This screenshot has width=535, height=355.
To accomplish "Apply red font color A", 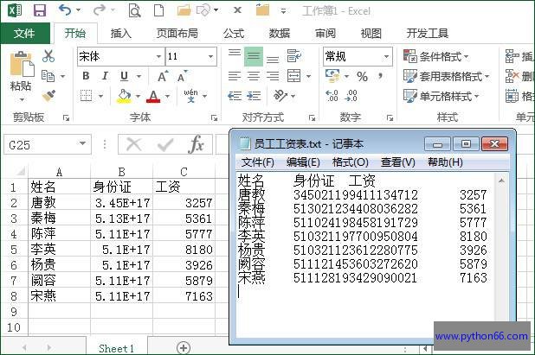I will 153,97.
